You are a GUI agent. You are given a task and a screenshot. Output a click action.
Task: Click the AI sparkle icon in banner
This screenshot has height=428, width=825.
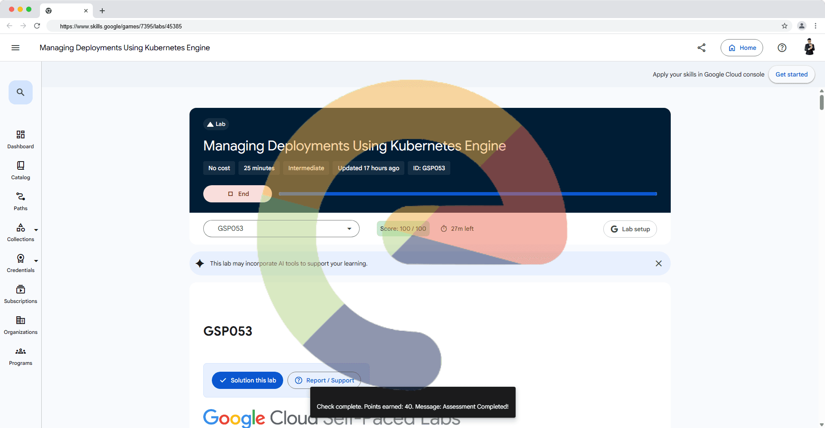pos(200,263)
